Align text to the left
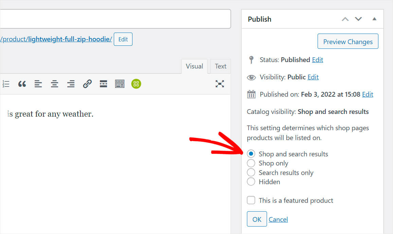This screenshot has width=393, height=234. 38,84
